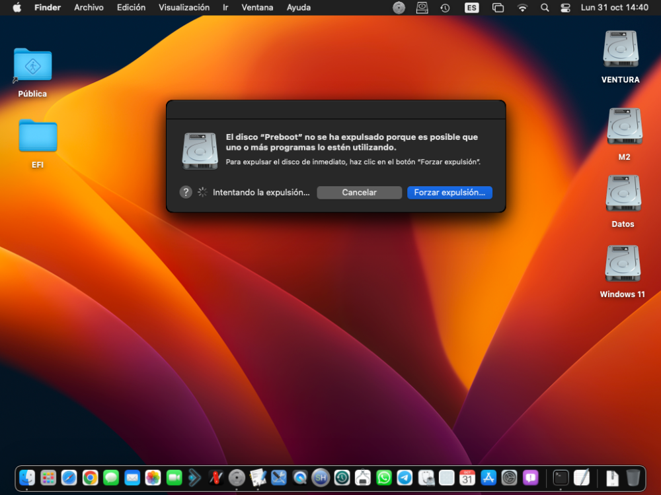Image resolution: width=661 pixels, height=495 pixels.
Task: Open Time Machine from the Dock
Action: coord(342,478)
